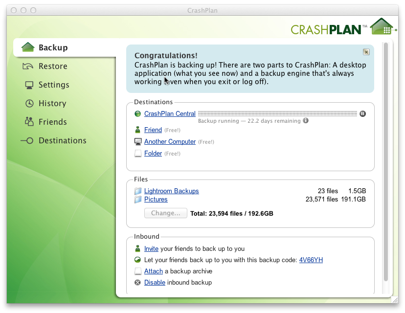Dismiss the Congratulations message box

366,52
